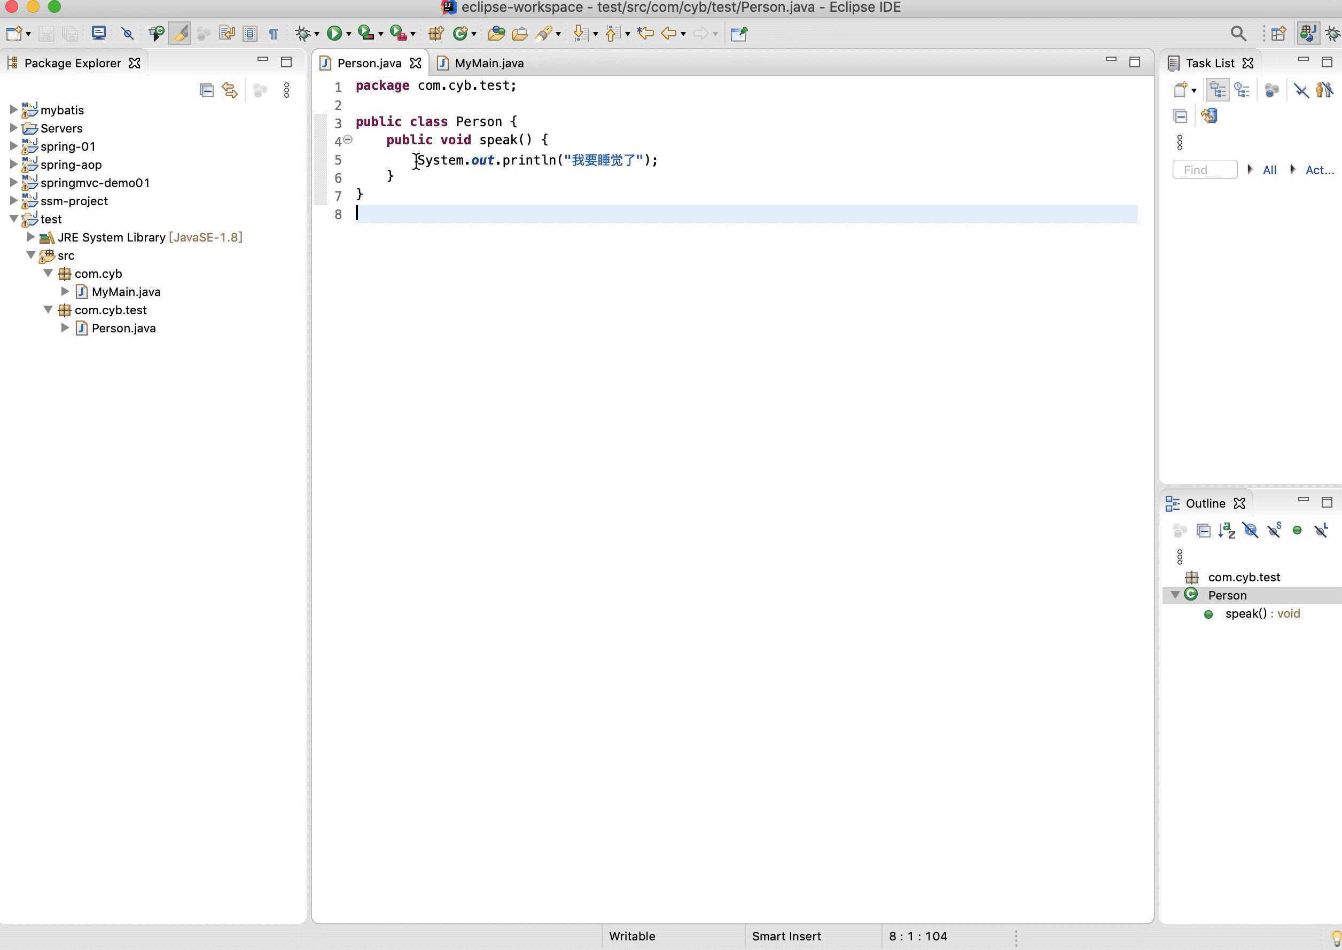This screenshot has height=950, width=1342.
Task: Toggle Hide Fields in Outline
Action: pyautogui.click(x=1250, y=531)
